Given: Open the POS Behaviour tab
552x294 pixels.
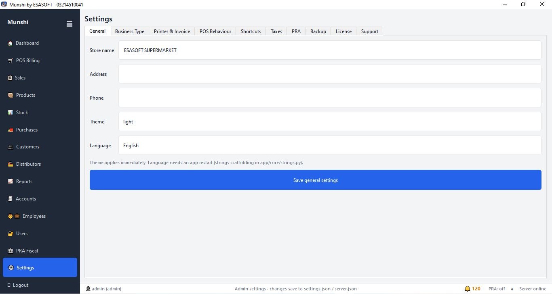Looking at the screenshot, I should (215, 31).
